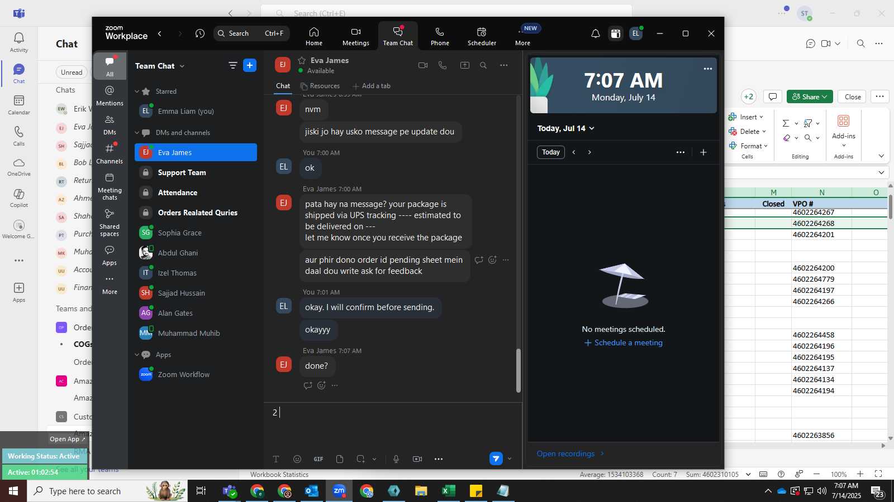This screenshot has width=894, height=502.
Task: Open Meeting chats in Zoom sidebar
Action: pyautogui.click(x=110, y=186)
